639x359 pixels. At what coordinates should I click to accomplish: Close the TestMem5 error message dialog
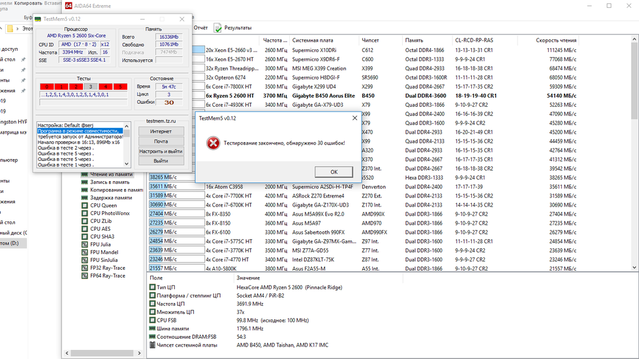(x=354, y=118)
